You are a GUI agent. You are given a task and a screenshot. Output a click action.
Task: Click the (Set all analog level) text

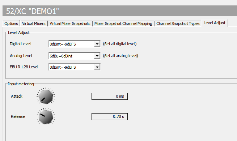(x=120, y=56)
